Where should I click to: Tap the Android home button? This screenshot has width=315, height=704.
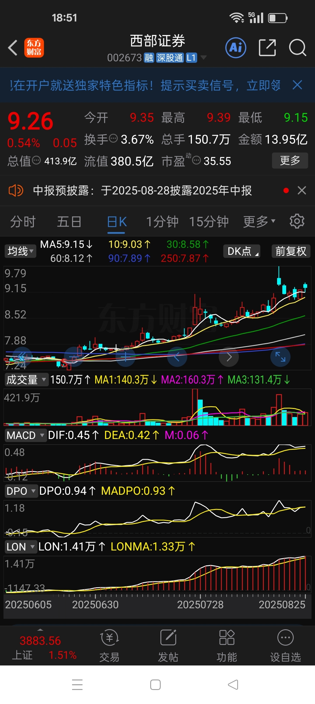coord(155,684)
